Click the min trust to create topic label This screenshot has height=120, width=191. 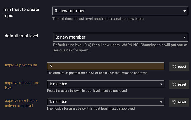click(x=21, y=12)
